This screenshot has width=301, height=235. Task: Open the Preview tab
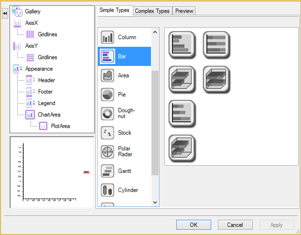(184, 11)
